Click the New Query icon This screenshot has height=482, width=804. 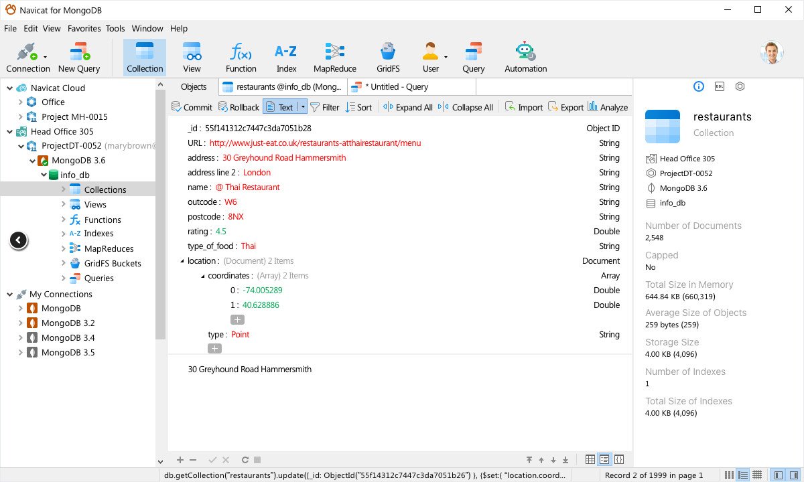click(79, 57)
